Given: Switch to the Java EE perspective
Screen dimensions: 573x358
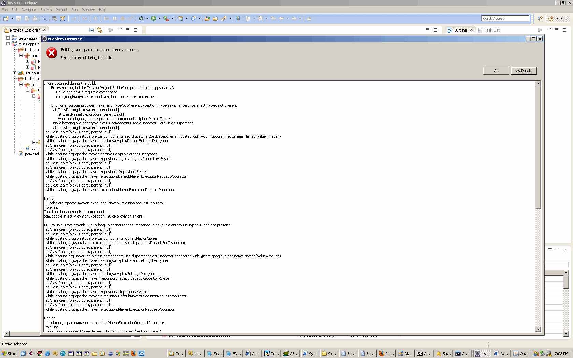Looking at the screenshot, I should tap(558, 19).
